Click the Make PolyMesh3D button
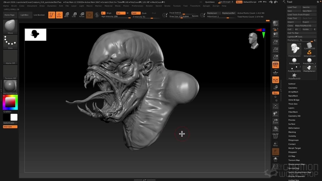The image size is (322, 181). coord(305,25)
